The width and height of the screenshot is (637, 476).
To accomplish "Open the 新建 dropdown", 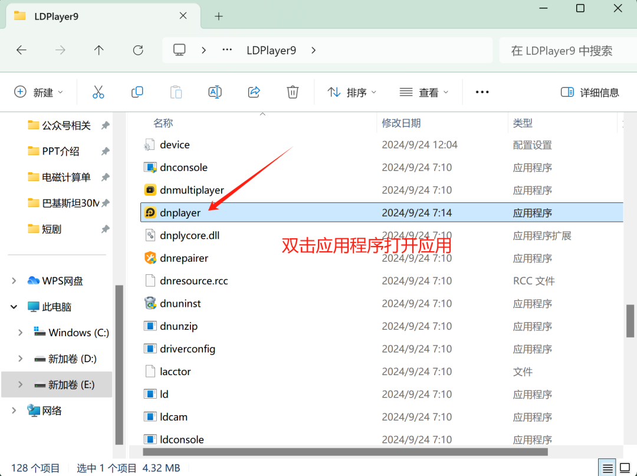I will click(x=38, y=92).
